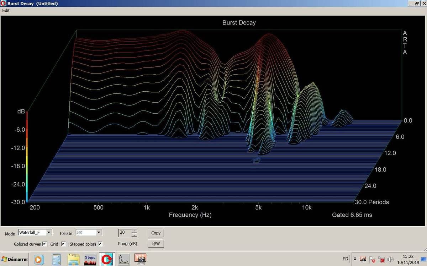Open the Mode dropdown showing Waterfall_F
The image size is (427, 266).
pos(49,232)
